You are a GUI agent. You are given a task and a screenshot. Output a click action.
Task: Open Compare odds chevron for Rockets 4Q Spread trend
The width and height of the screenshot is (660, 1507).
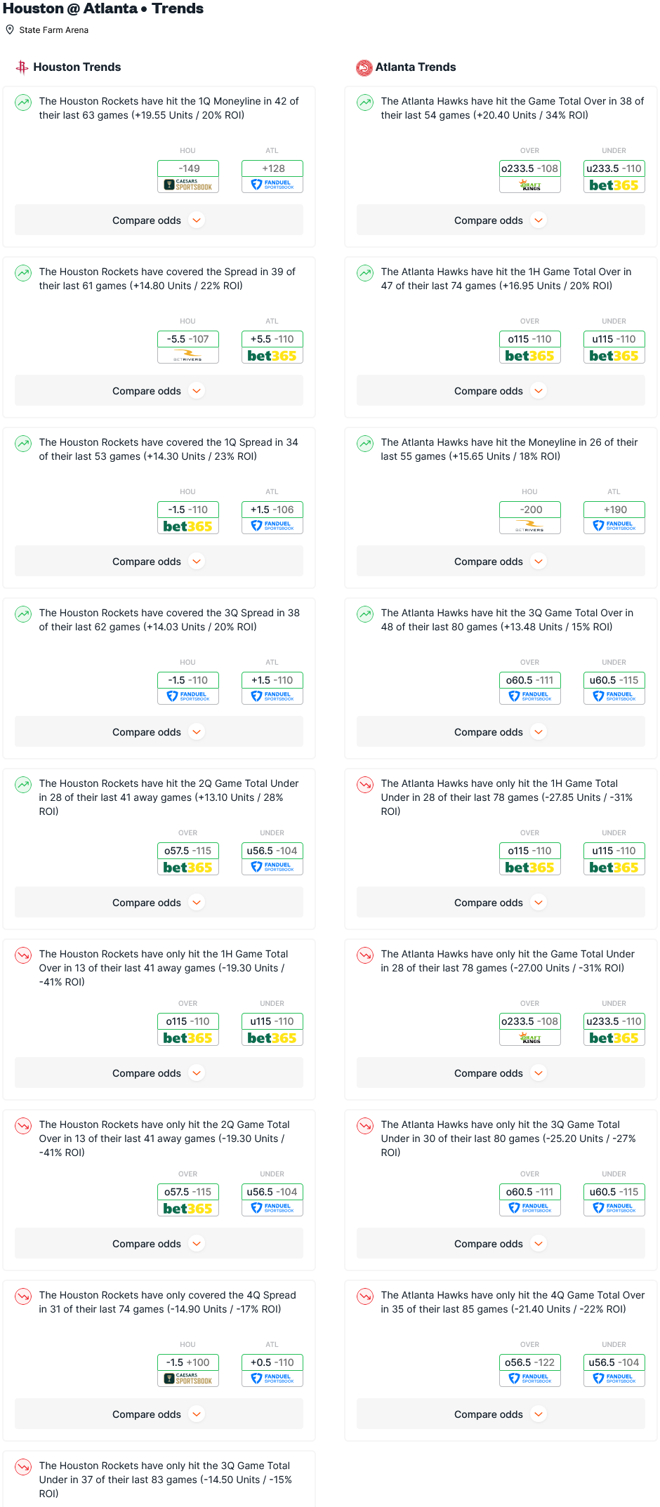point(197,1414)
